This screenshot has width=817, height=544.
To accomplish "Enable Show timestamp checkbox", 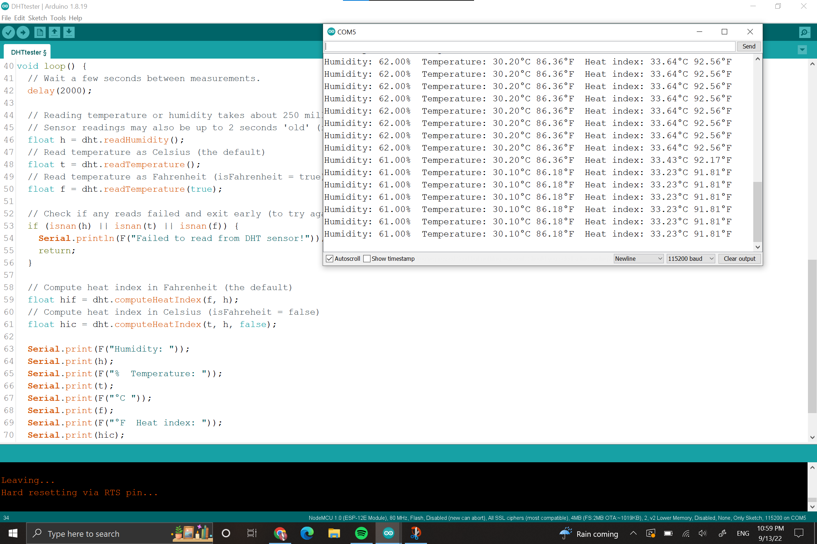I will (367, 259).
